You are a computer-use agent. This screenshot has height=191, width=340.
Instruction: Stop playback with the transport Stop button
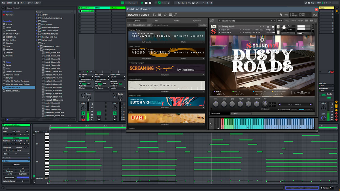pos(146,3)
